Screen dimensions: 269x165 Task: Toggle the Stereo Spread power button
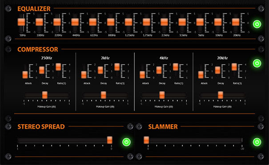(126, 142)
